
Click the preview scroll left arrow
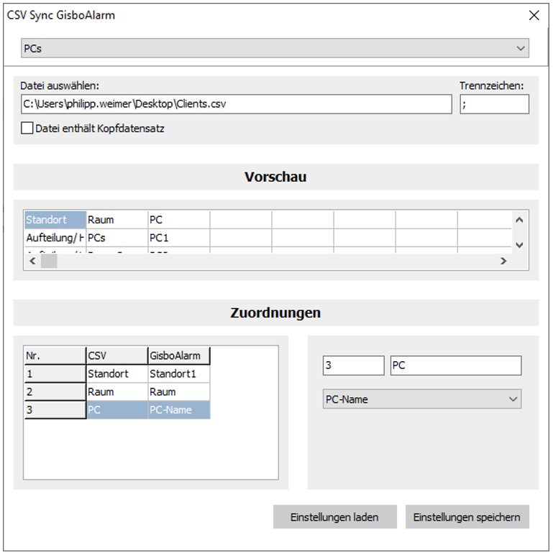(x=32, y=261)
